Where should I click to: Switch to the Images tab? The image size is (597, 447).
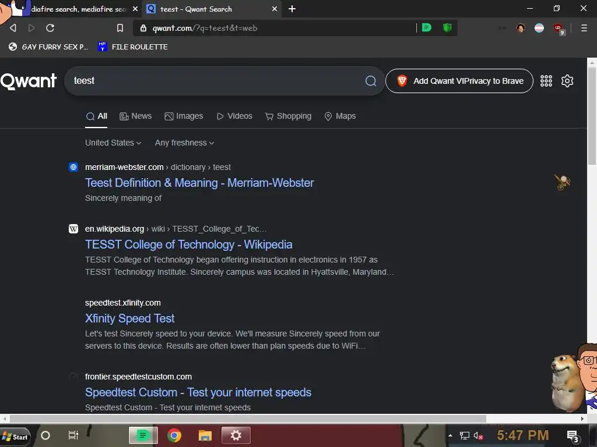tap(184, 116)
